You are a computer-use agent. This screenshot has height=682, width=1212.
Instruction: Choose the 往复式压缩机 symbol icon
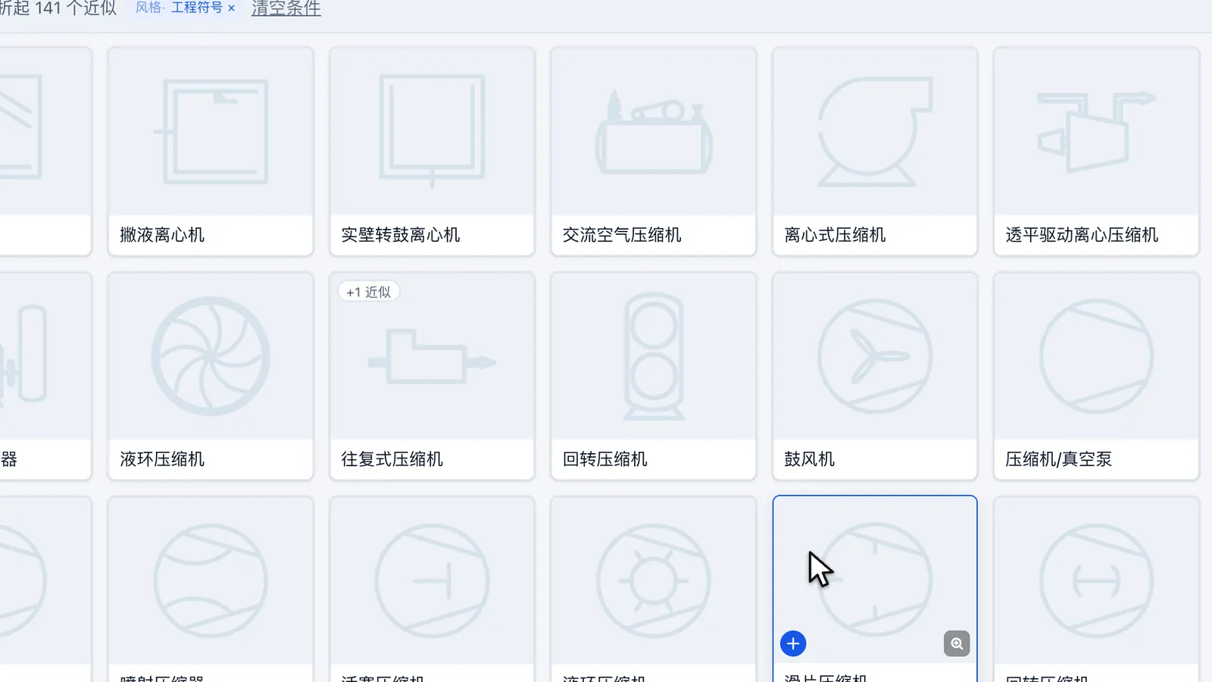point(432,357)
